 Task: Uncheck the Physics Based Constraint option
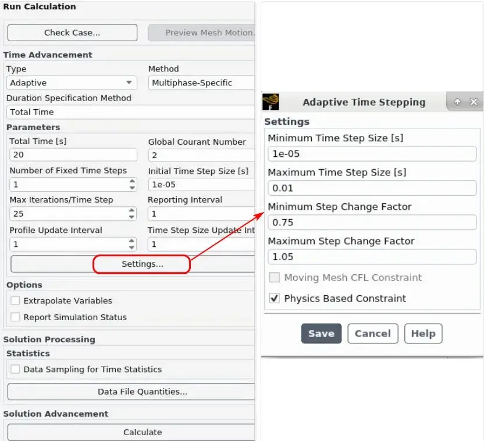(x=275, y=298)
